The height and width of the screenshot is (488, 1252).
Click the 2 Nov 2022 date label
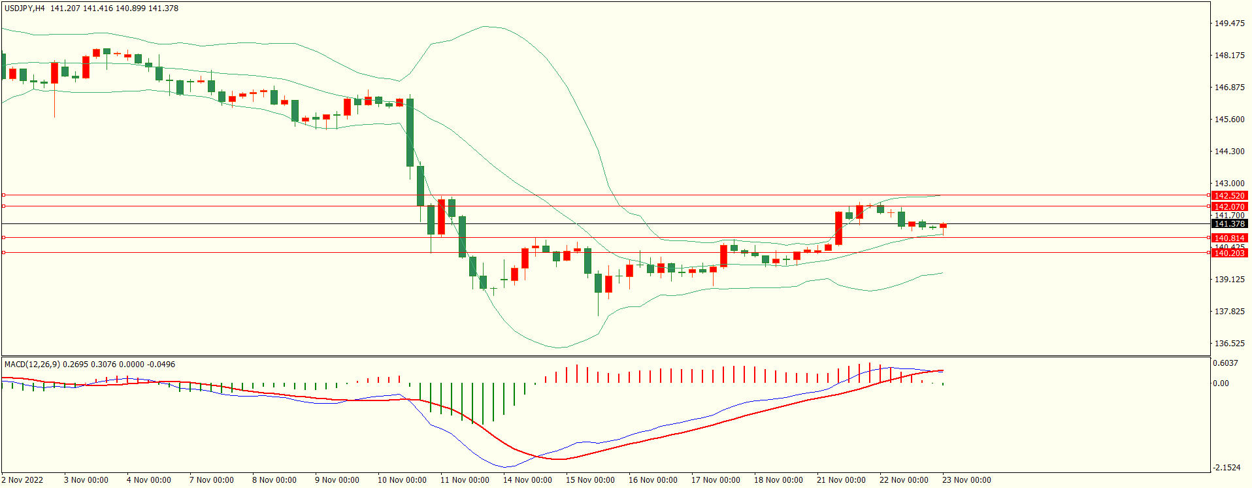click(22, 480)
